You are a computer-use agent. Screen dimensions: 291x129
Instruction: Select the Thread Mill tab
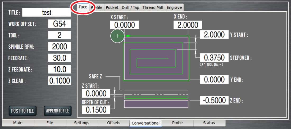pos(153,8)
